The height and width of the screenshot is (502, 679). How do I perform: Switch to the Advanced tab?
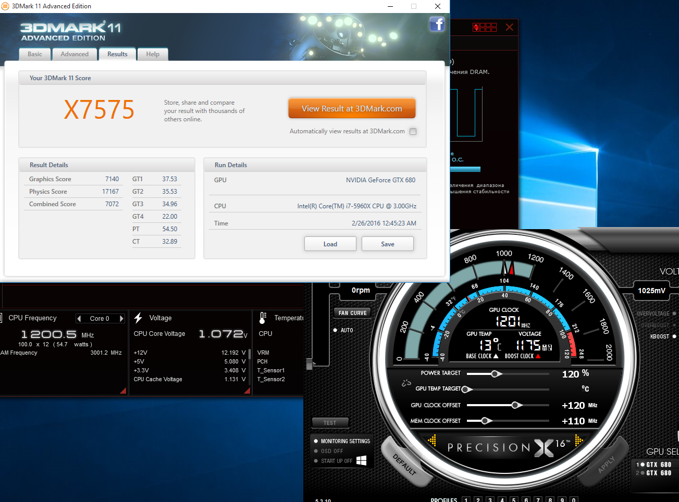click(75, 54)
